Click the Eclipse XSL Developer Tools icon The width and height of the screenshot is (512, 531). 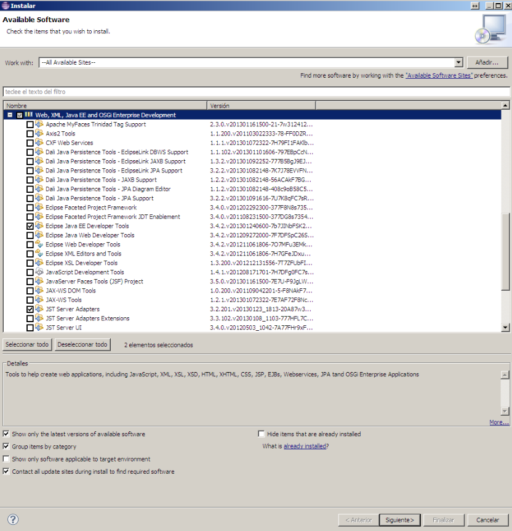pos(39,263)
